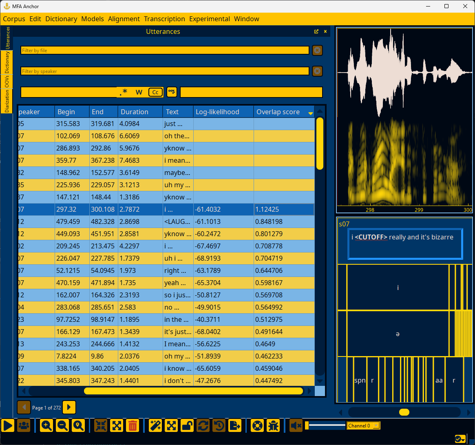Zoom out with the magnifier minus icon
The image size is (475, 445).
[62, 425]
